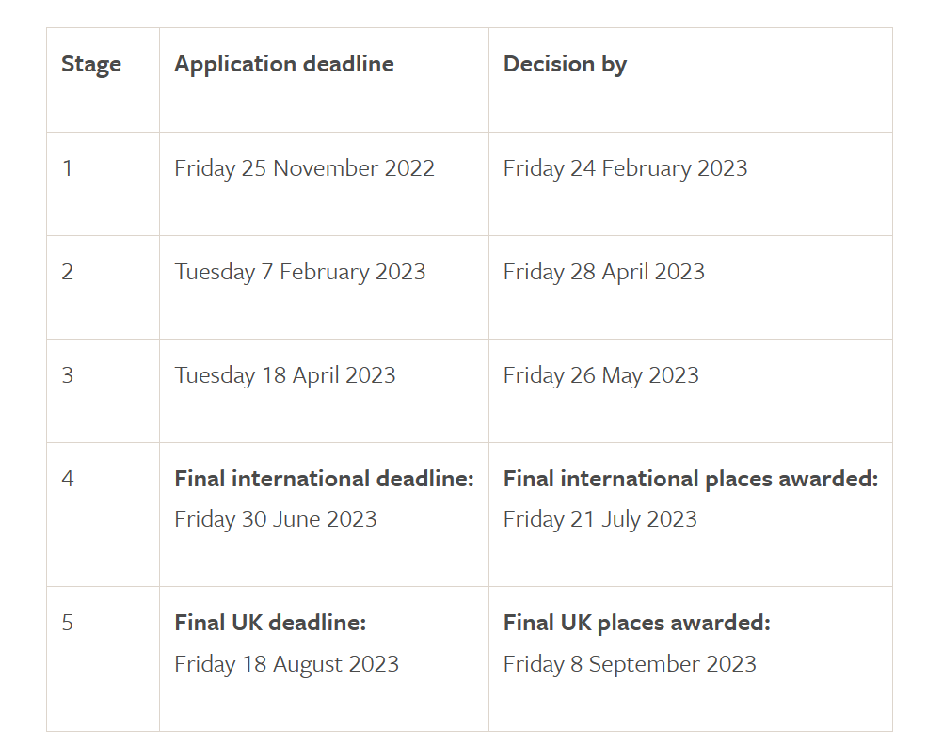Click the "Stage" column header
The image size is (943, 745).
click(x=91, y=65)
